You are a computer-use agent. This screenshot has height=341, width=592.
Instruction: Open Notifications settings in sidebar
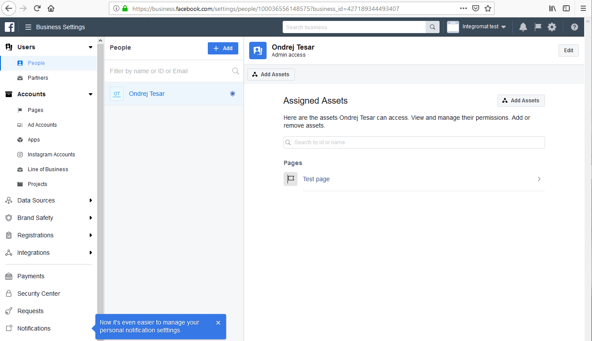tap(34, 328)
